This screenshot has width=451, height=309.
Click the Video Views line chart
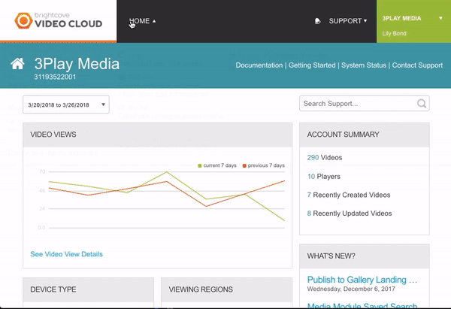(162, 200)
